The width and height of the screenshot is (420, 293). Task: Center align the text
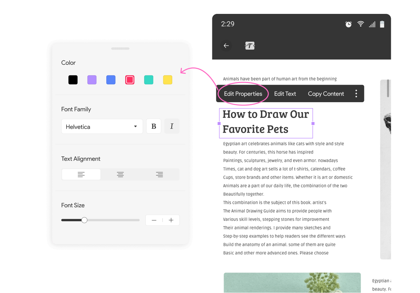click(x=120, y=174)
